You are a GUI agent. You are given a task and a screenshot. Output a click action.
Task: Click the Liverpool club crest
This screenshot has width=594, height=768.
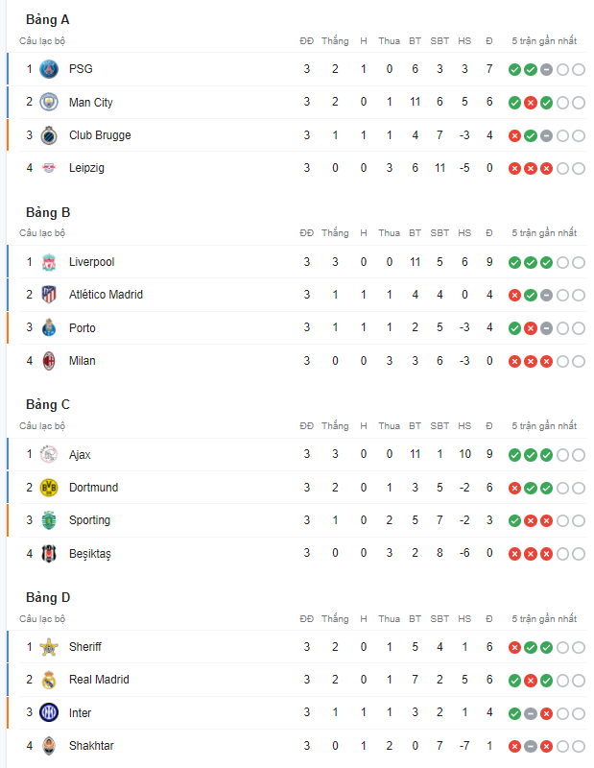click(x=49, y=262)
